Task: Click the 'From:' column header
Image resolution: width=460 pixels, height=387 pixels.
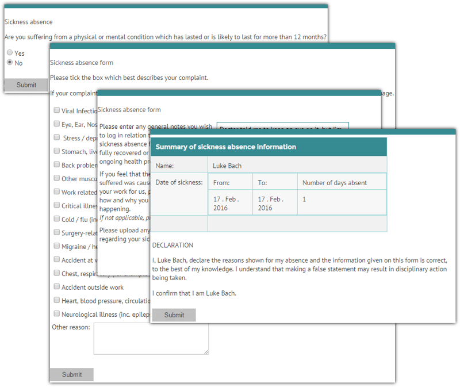Action: (x=221, y=183)
